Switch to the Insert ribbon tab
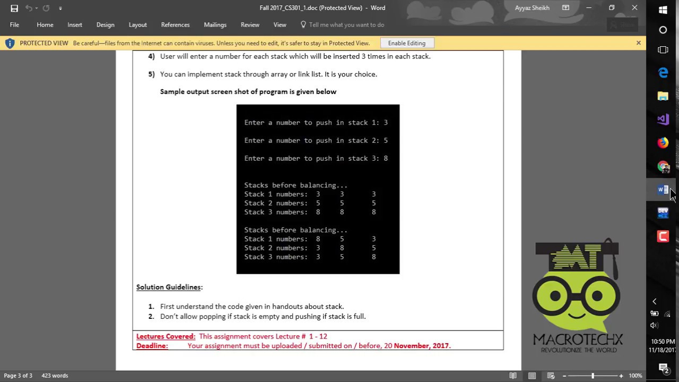Viewport: 679px width, 382px height. [75, 25]
